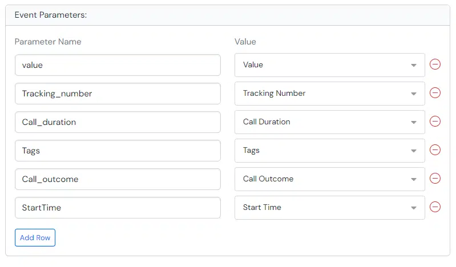This screenshot has width=456, height=267.
Task: Remove the Tags parameter row
Action: click(435, 150)
